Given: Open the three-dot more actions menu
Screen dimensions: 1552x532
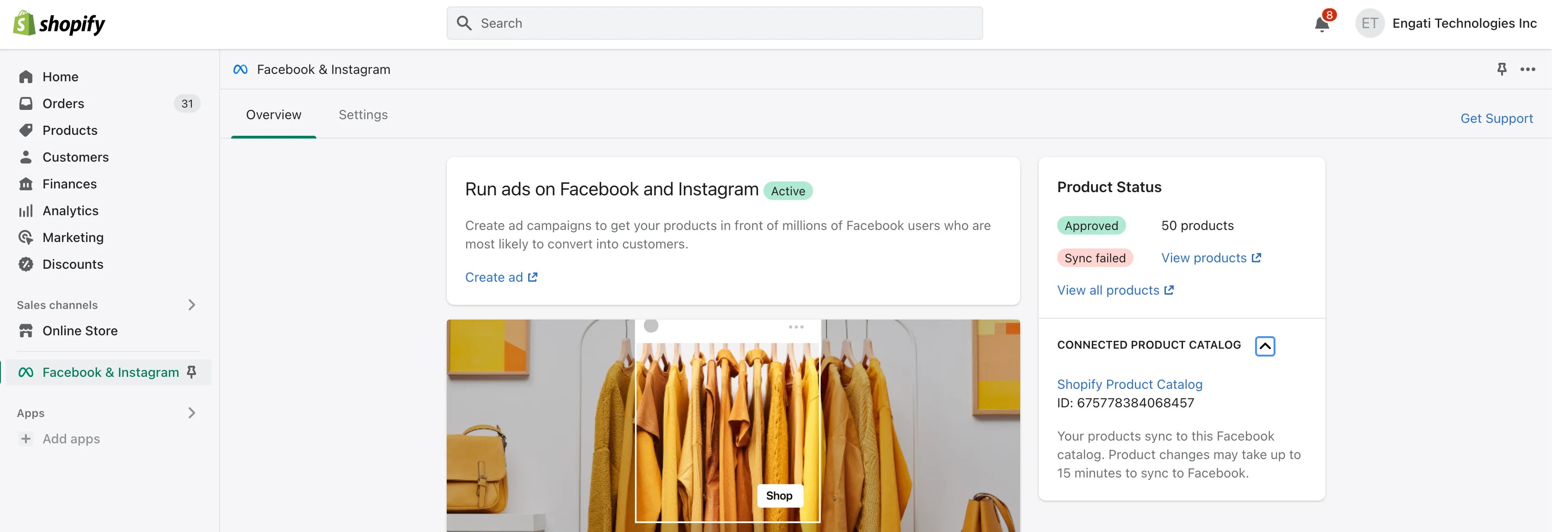Looking at the screenshot, I should 1527,69.
